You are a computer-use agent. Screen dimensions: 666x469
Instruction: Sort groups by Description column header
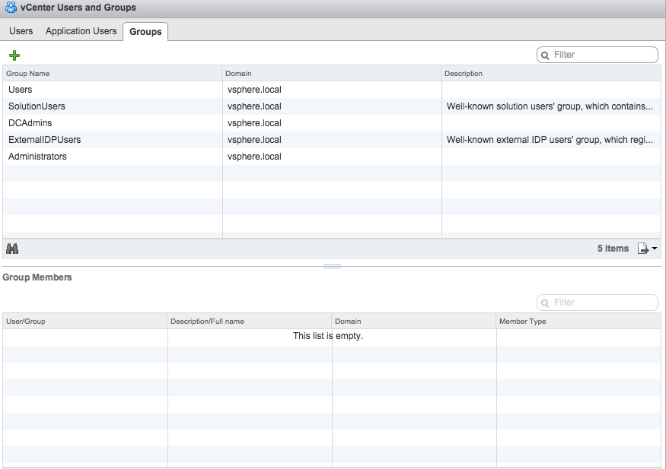point(551,74)
